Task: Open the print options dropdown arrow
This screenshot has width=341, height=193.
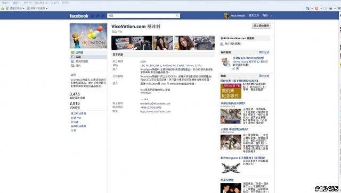Action: coord(335,8)
